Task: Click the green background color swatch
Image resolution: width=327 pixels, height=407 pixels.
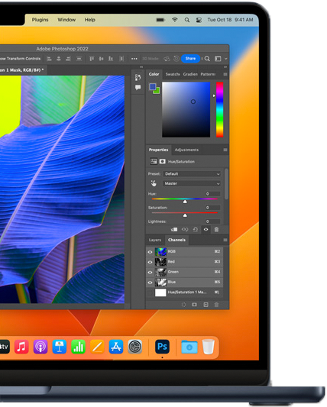Action: (x=157, y=92)
